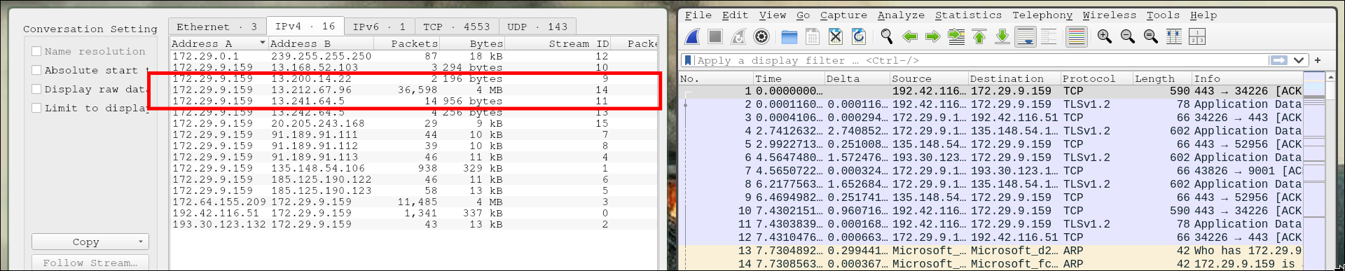Screen dimensions: 1345x271
Task: Switch to the TCP tab
Action: [x=457, y=27]
